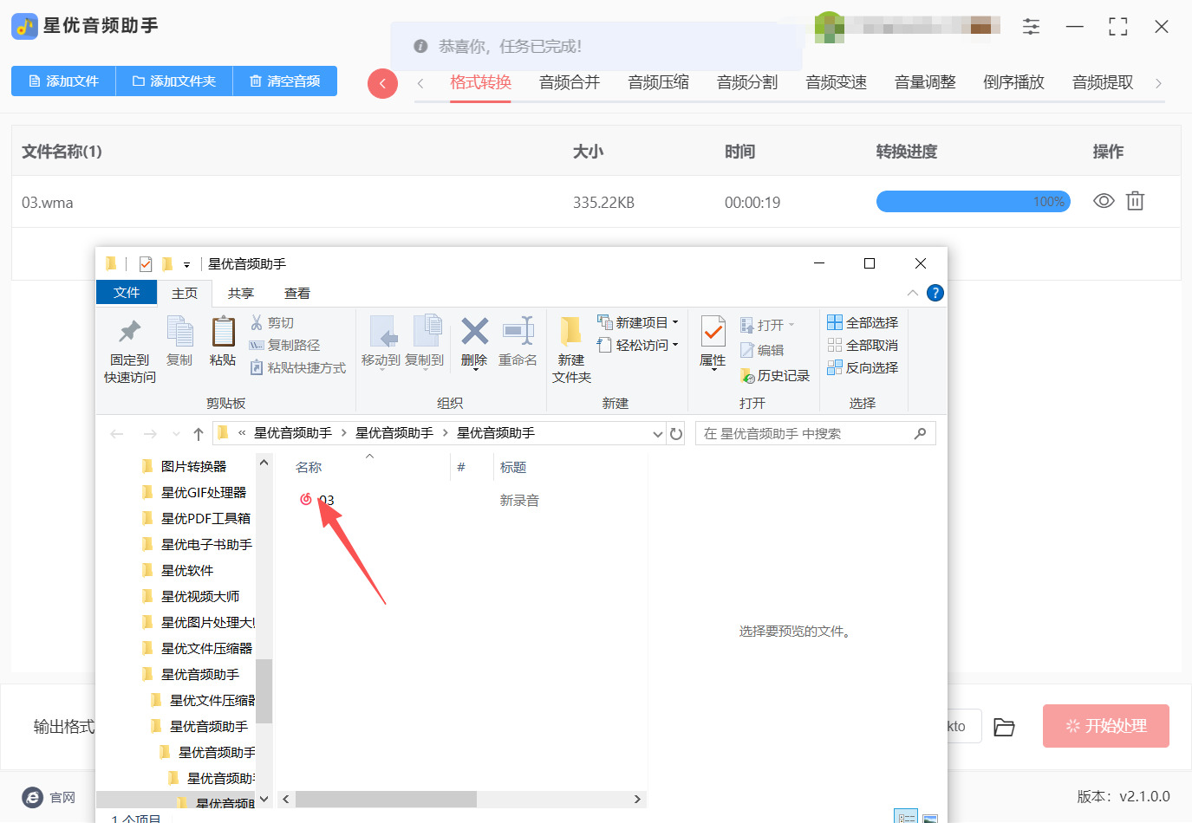
Task: Click Copy Path (复制路径) command
Action: click(x=284, y=345)
